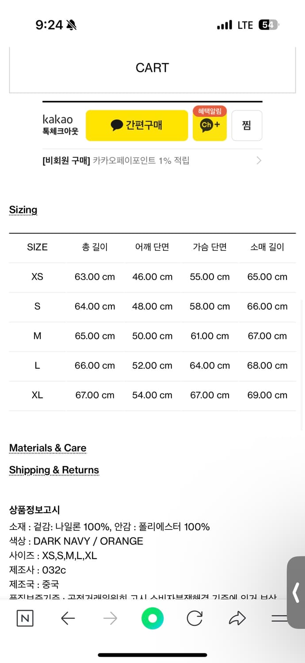Open Naver home from the N icon
Image resolution: width=305 pixels, height=663 pixels.
pyautogui.click(x=24, y=618)
